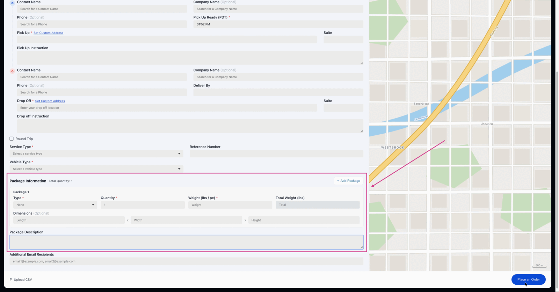
Task: Click the Upload CSV text label
Action: pyautogui.click(x=23, y=280)
